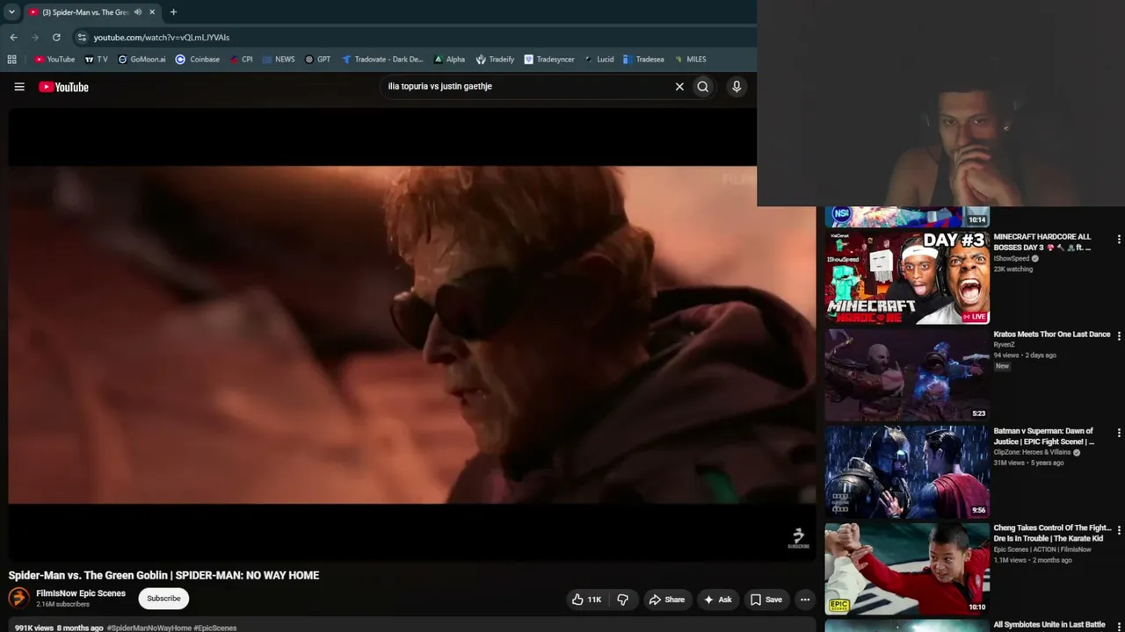
Task: Open options for Cheng Takes Control video
Action: pyautogui.click(x=1119, y=529)
